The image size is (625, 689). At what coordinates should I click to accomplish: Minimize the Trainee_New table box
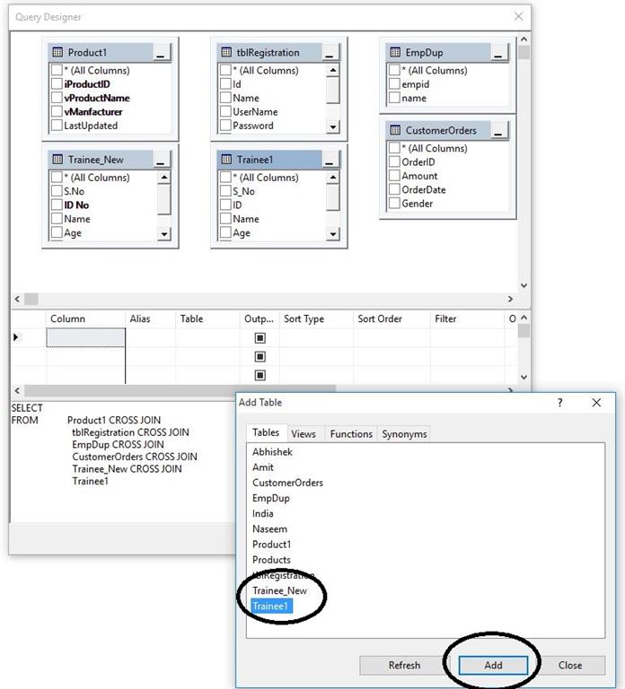pyautogui.click(x=162, y=160)
